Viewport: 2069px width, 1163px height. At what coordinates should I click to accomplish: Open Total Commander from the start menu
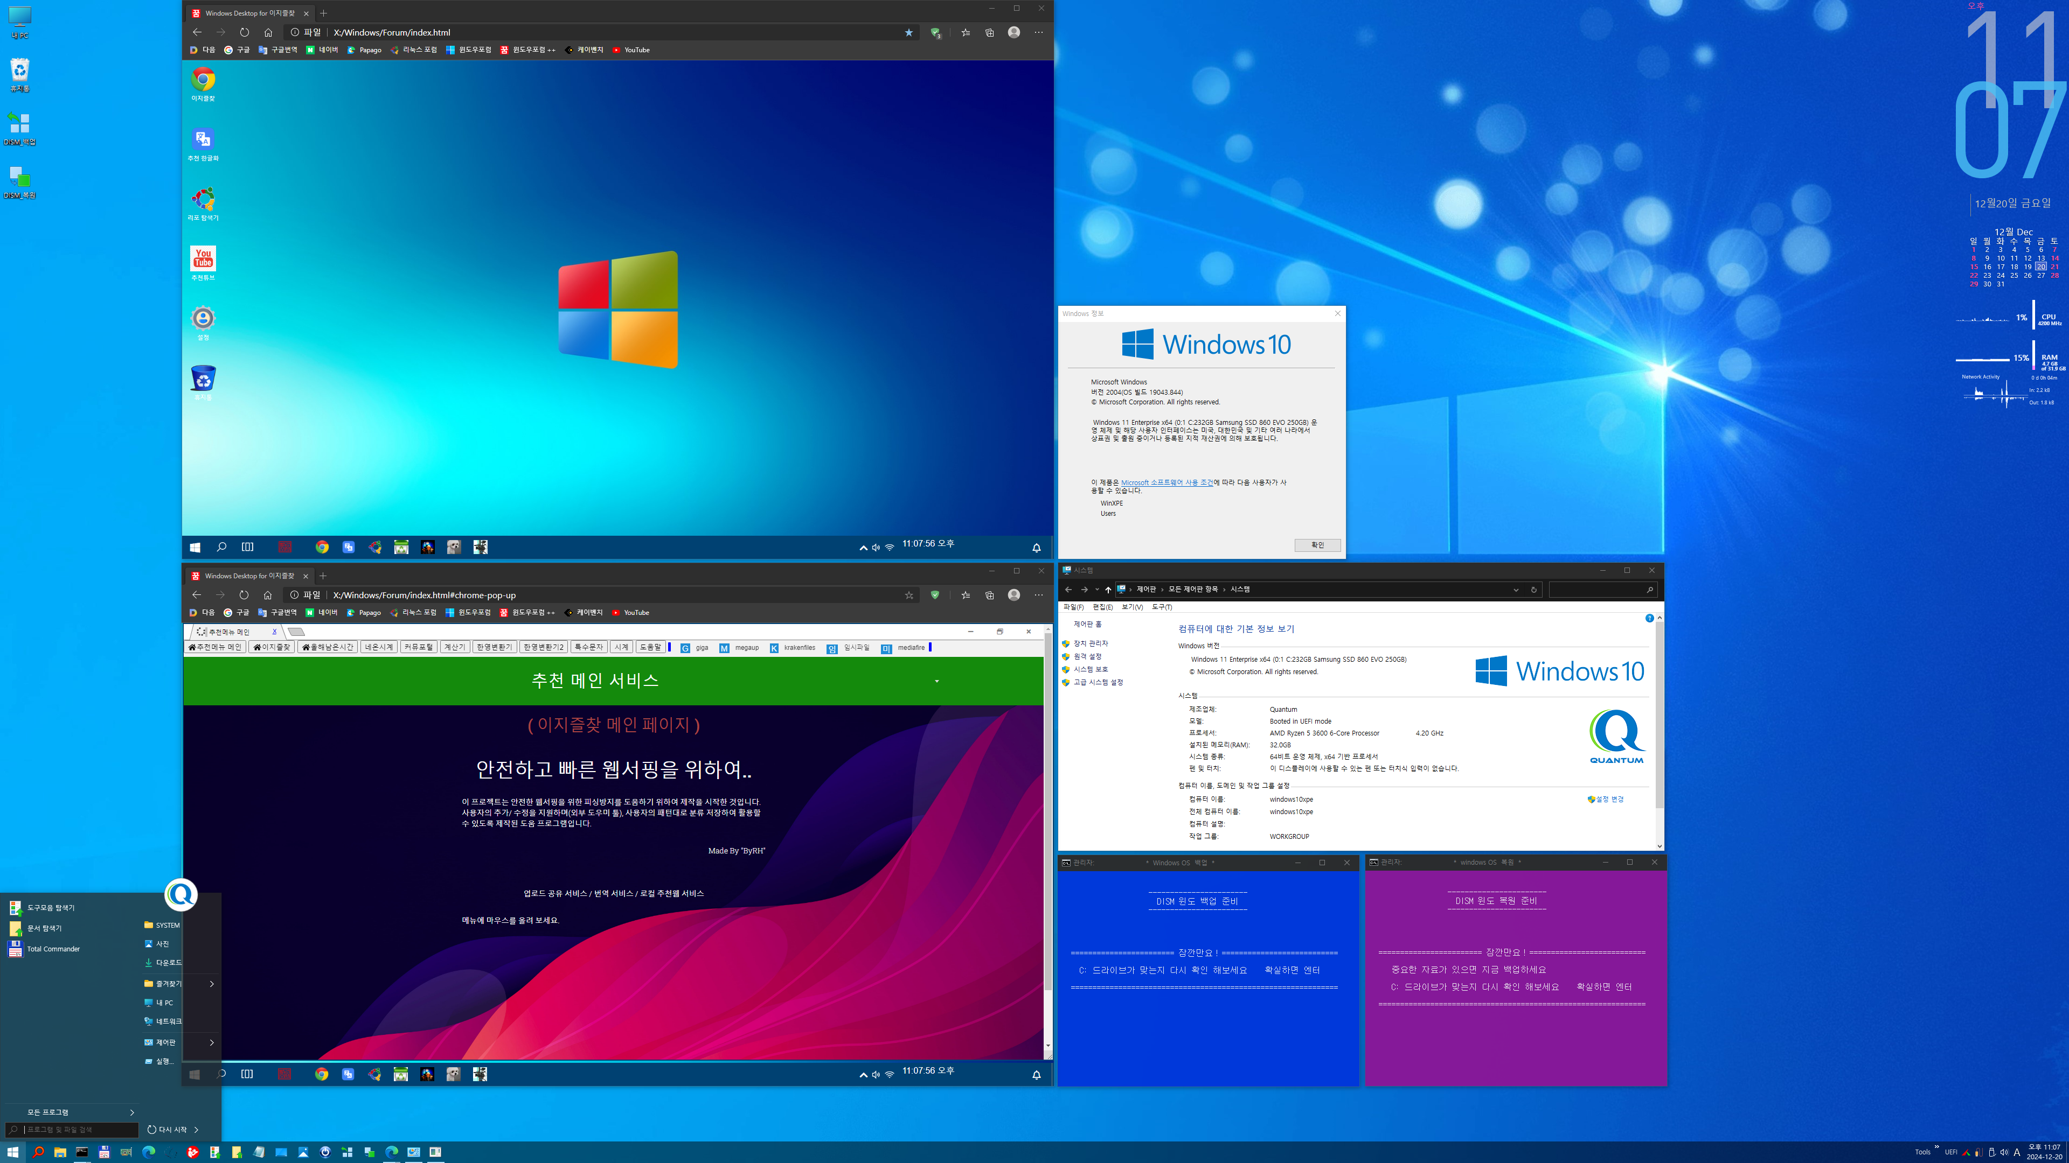pyautogui.click(x=45, y=949)
